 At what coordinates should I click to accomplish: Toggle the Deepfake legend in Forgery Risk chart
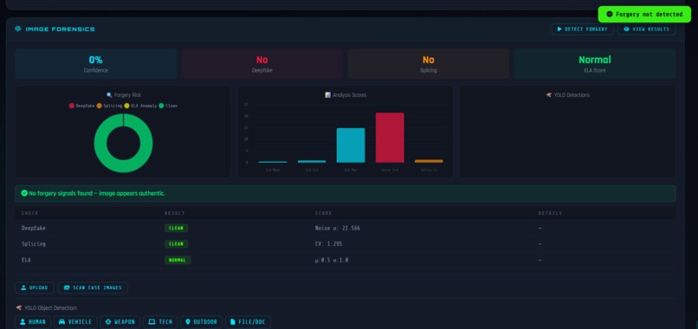coord(81,106)
